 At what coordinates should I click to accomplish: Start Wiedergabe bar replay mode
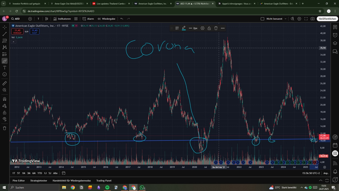point(106,19)
